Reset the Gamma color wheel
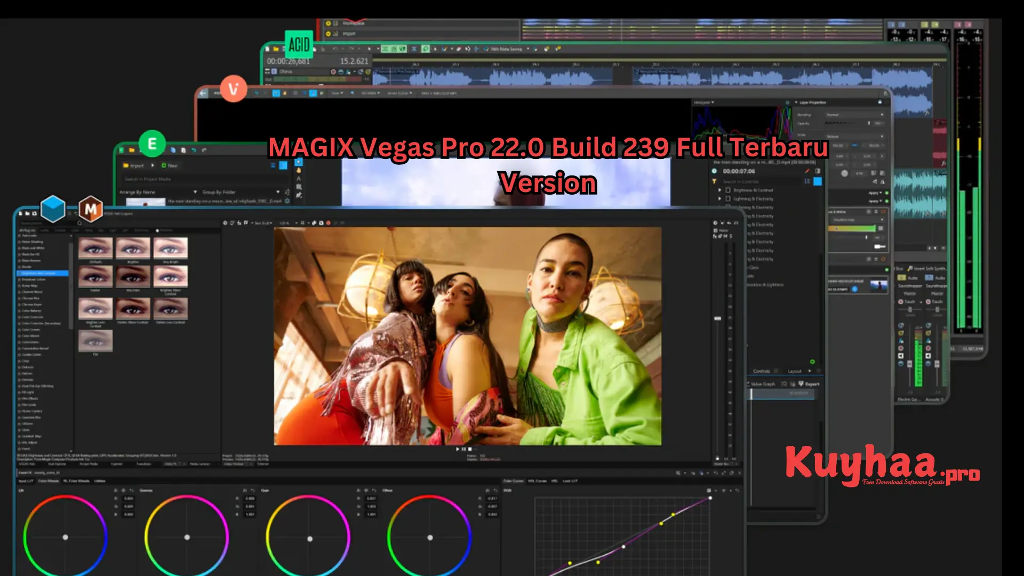This screenshot has width=1024, height=576. [253, 490]
